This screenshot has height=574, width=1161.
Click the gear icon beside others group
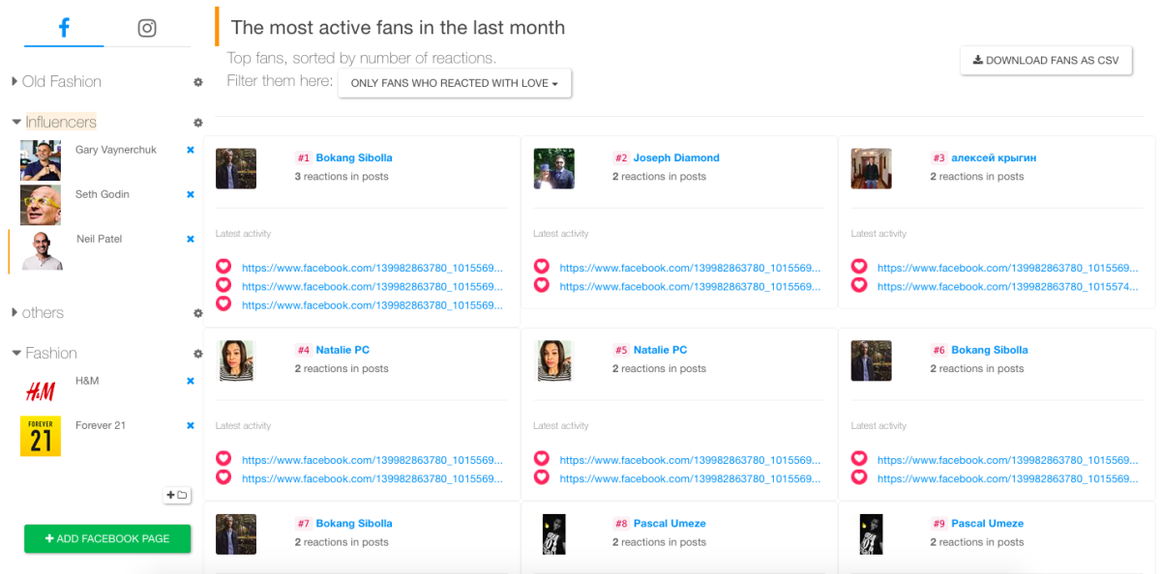pyautogui.click(x=198, y=313)
